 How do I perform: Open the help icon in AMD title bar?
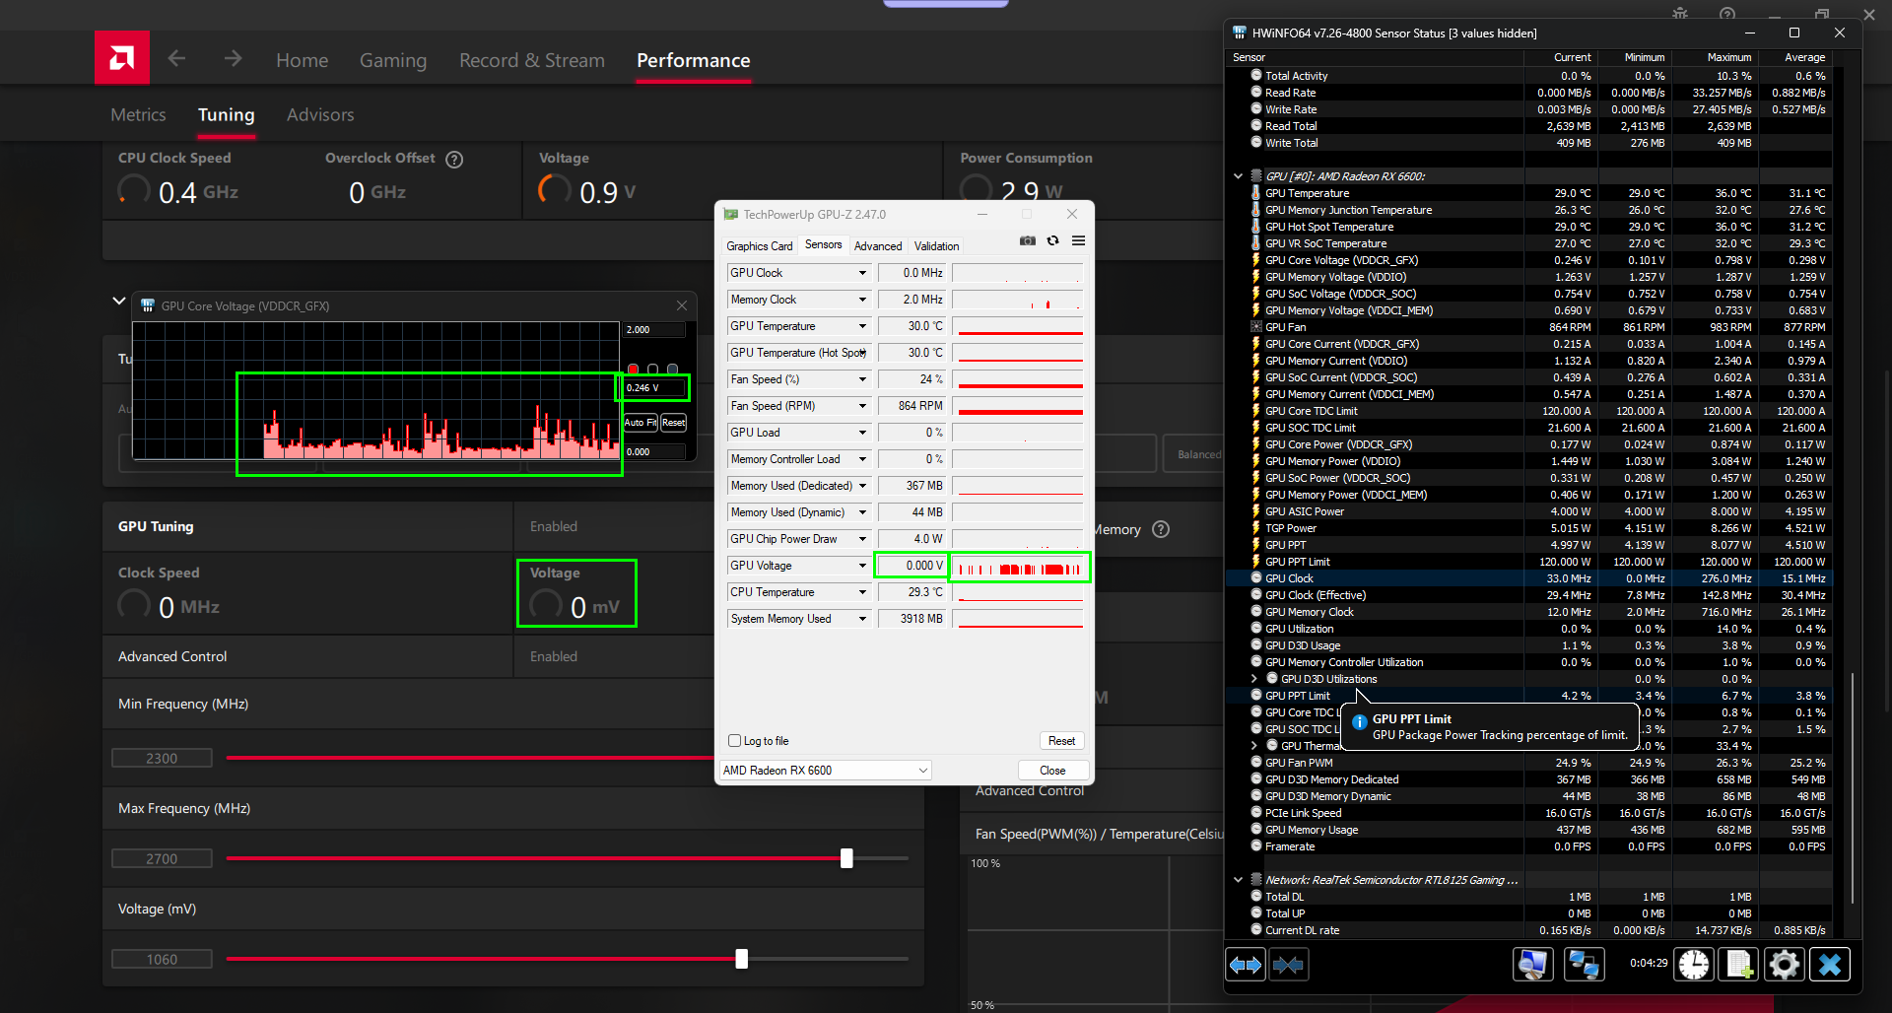(1727, 14)
